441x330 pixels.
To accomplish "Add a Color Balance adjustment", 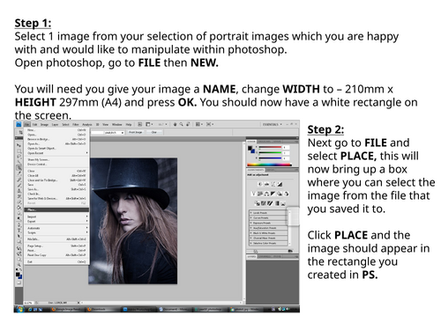I will click(266, 194).
